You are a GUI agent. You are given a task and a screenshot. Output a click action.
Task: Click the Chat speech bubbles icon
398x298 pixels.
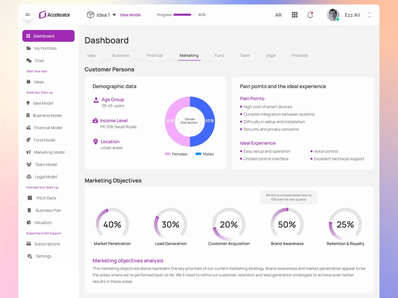click(29, 61)
